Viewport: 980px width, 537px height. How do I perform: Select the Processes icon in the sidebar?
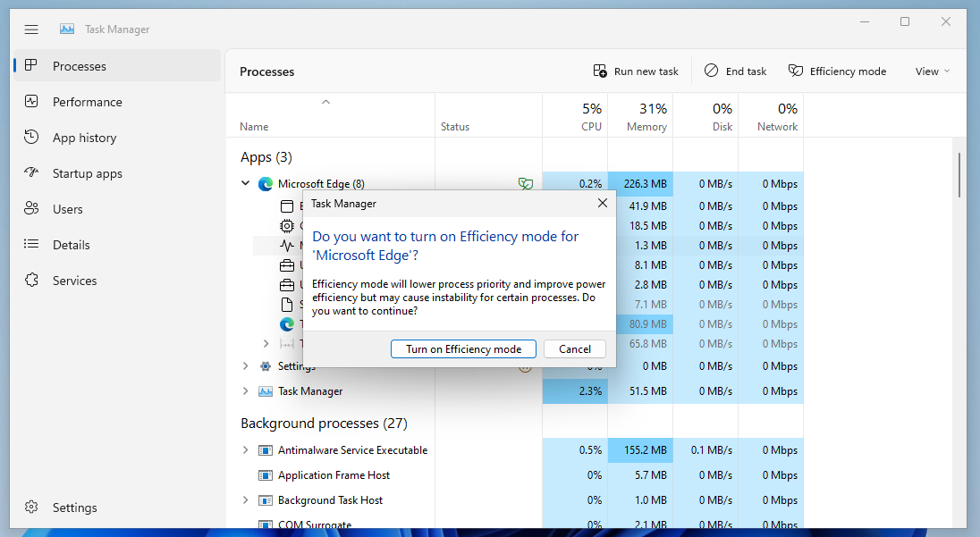pyautogui.click(x=30, y=65)
